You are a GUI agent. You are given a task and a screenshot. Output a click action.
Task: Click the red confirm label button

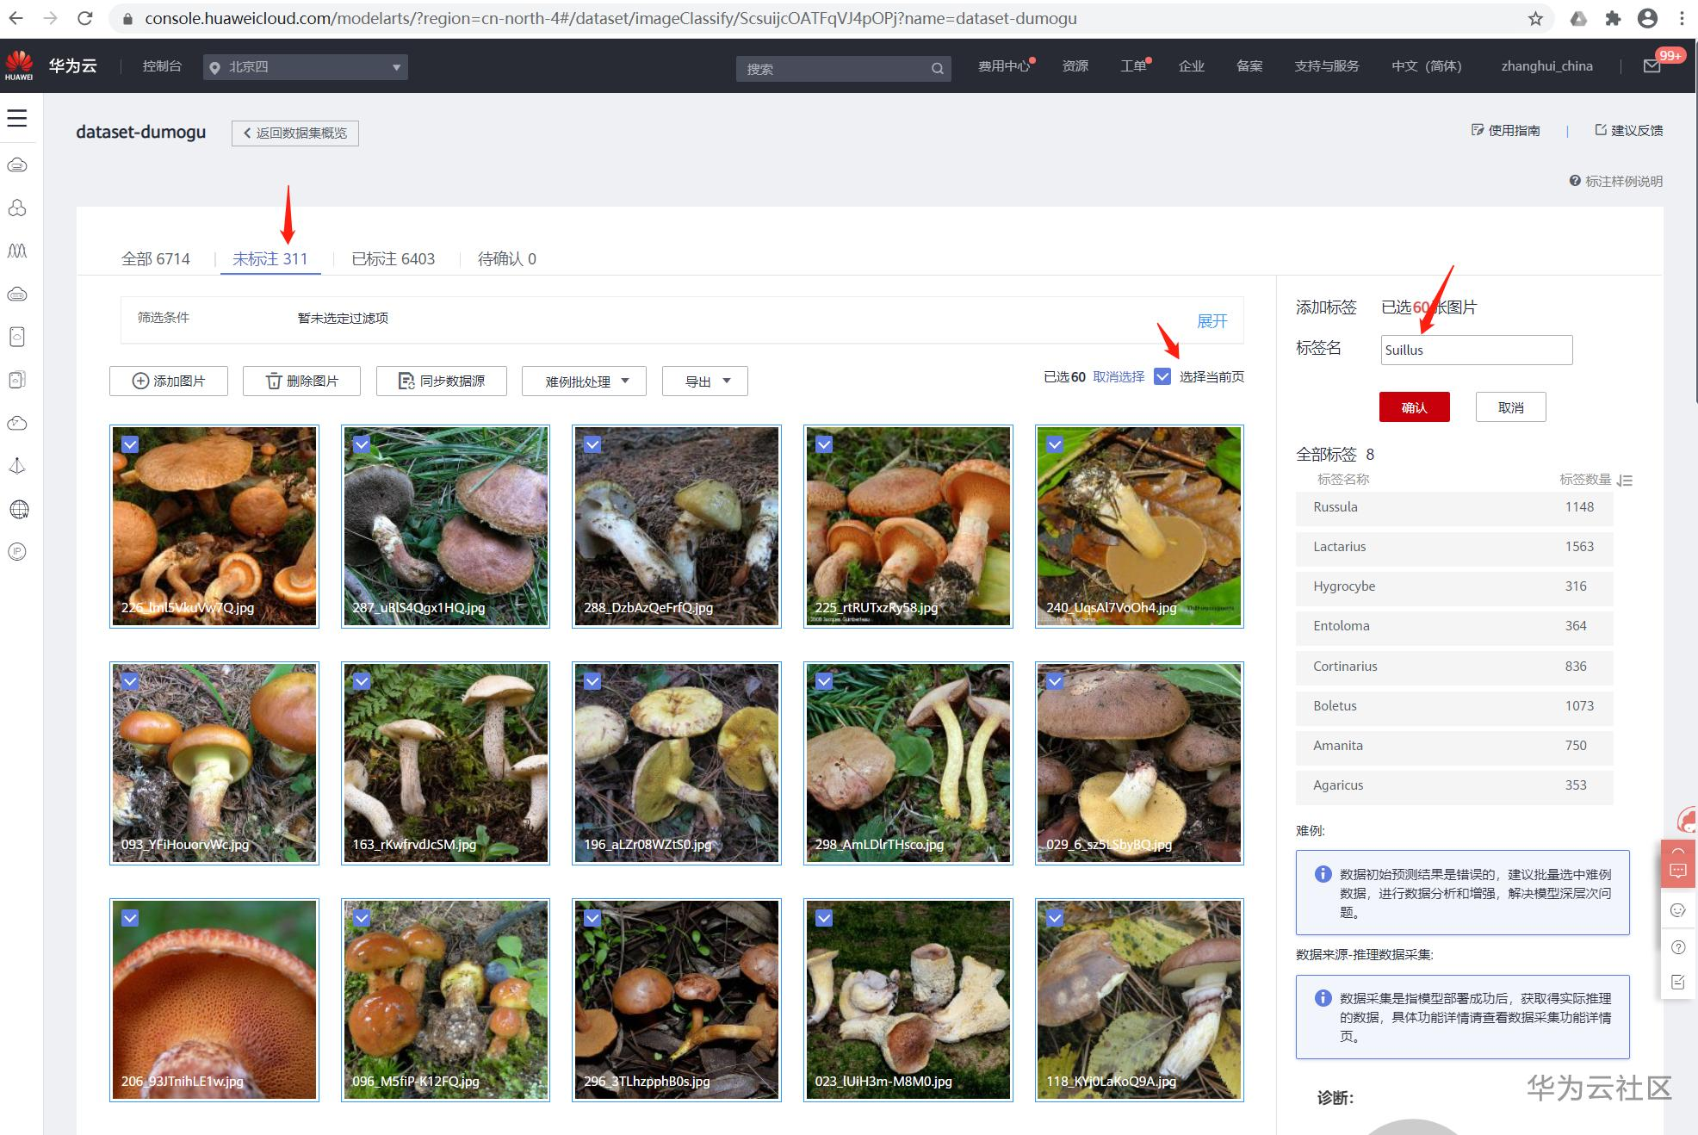[1414, 407]
